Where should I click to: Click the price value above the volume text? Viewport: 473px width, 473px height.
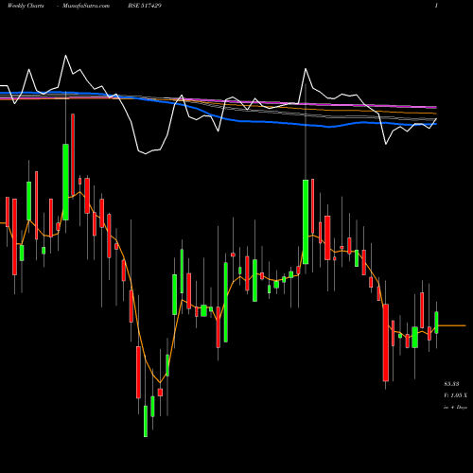click(x=451, y=384)
